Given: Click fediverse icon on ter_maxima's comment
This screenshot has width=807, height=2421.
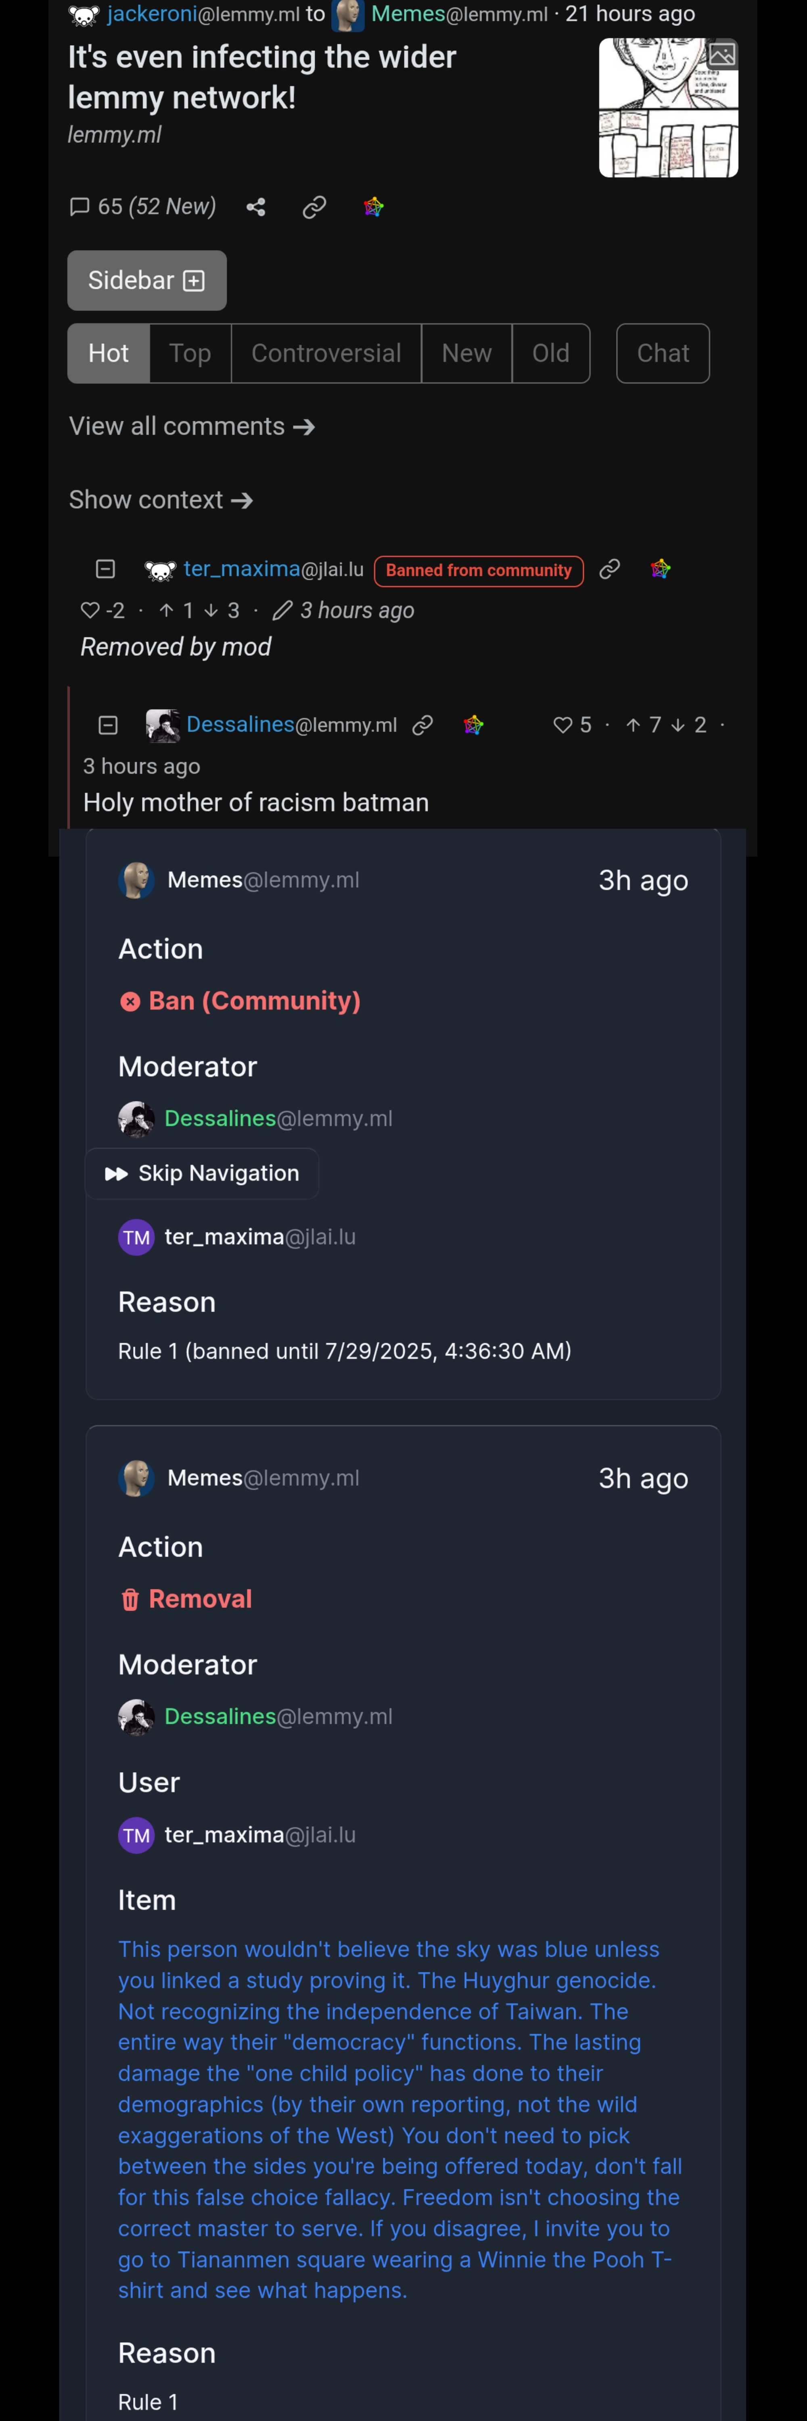Looking at the screenshot, I should coord(661,569).
